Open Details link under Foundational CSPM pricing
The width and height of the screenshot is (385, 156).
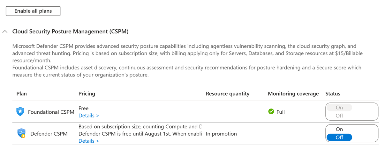click(x=89, y=116)
